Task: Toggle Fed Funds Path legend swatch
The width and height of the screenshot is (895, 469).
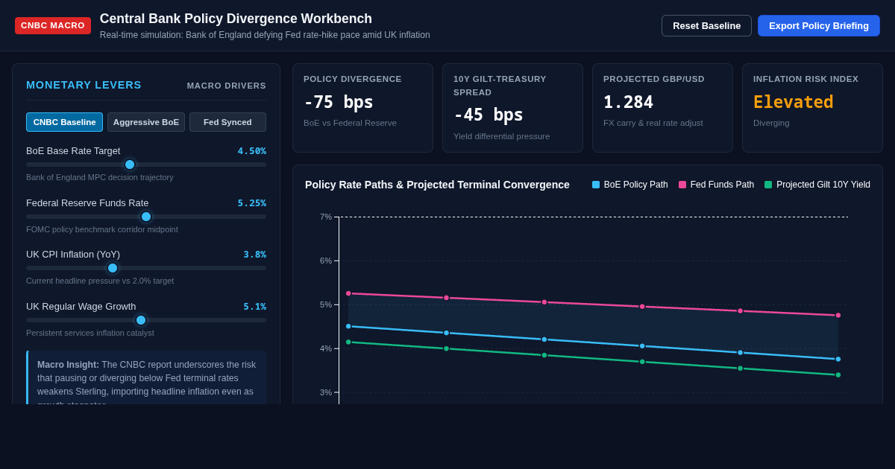Action: pos(682,185)
